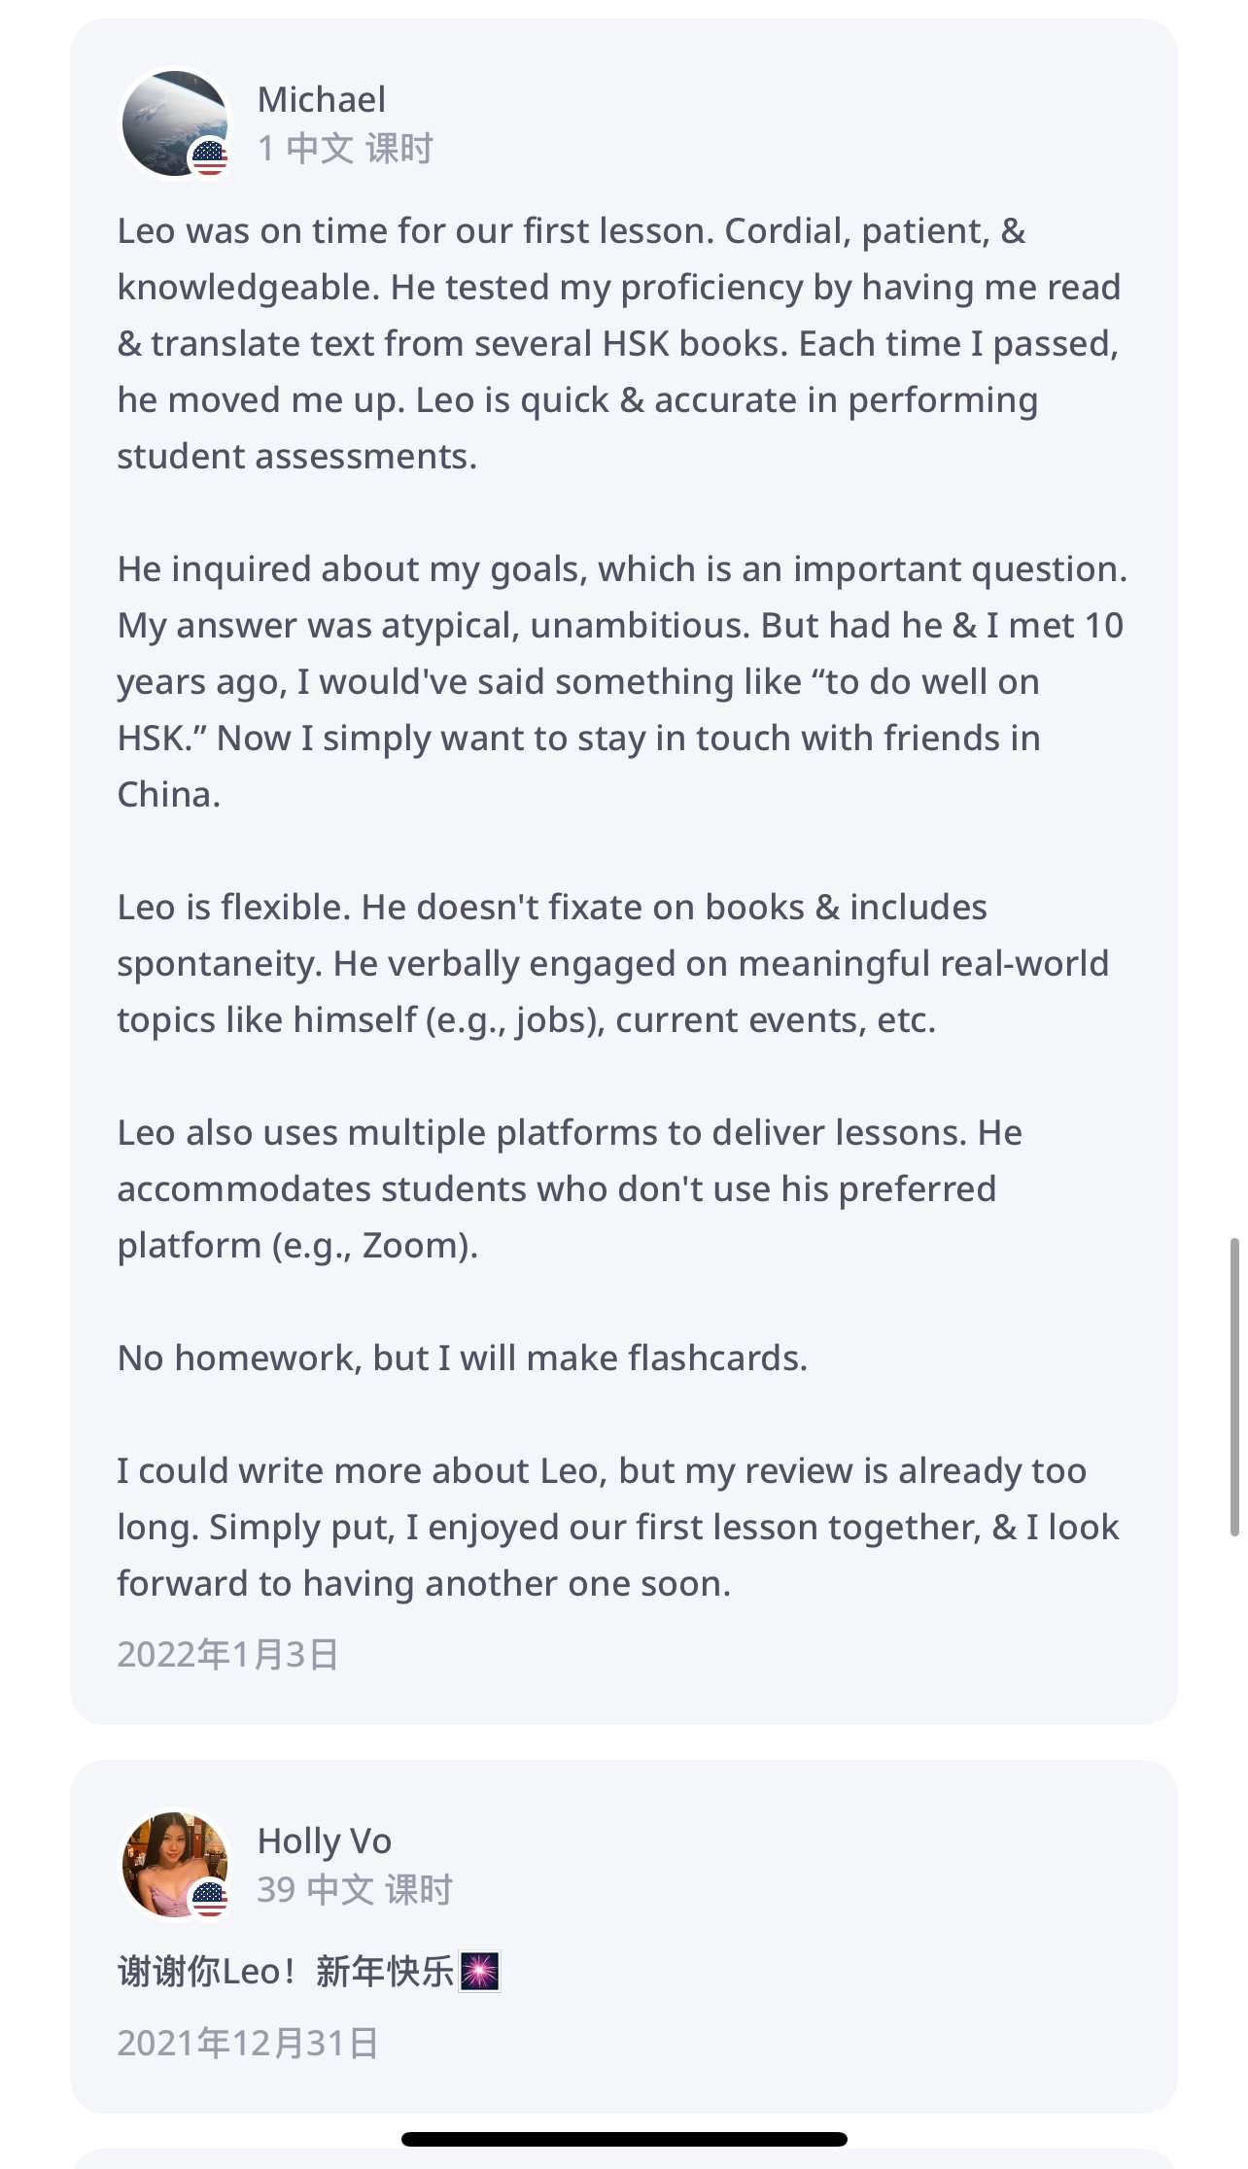Tap the flag badge on Holly Vo's avatar
This screenshot has height=2169, width=1248.
[x=209, y=1897]
